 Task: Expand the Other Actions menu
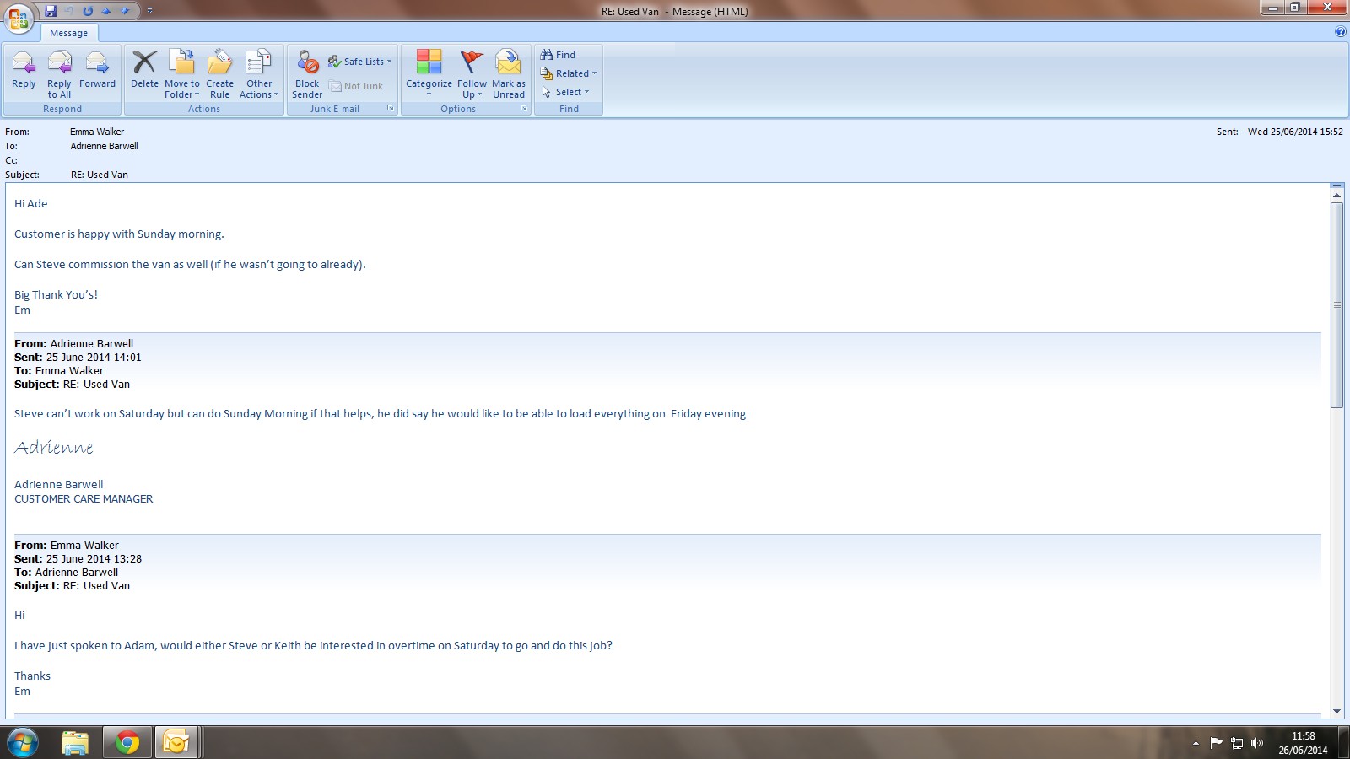point(258,73)
